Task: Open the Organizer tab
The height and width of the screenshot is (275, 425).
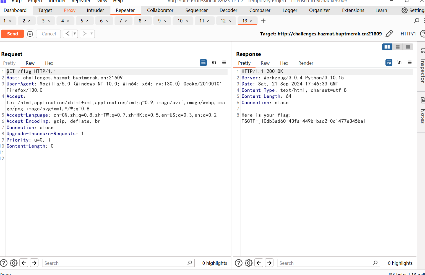Action: [x=319, y=10]
